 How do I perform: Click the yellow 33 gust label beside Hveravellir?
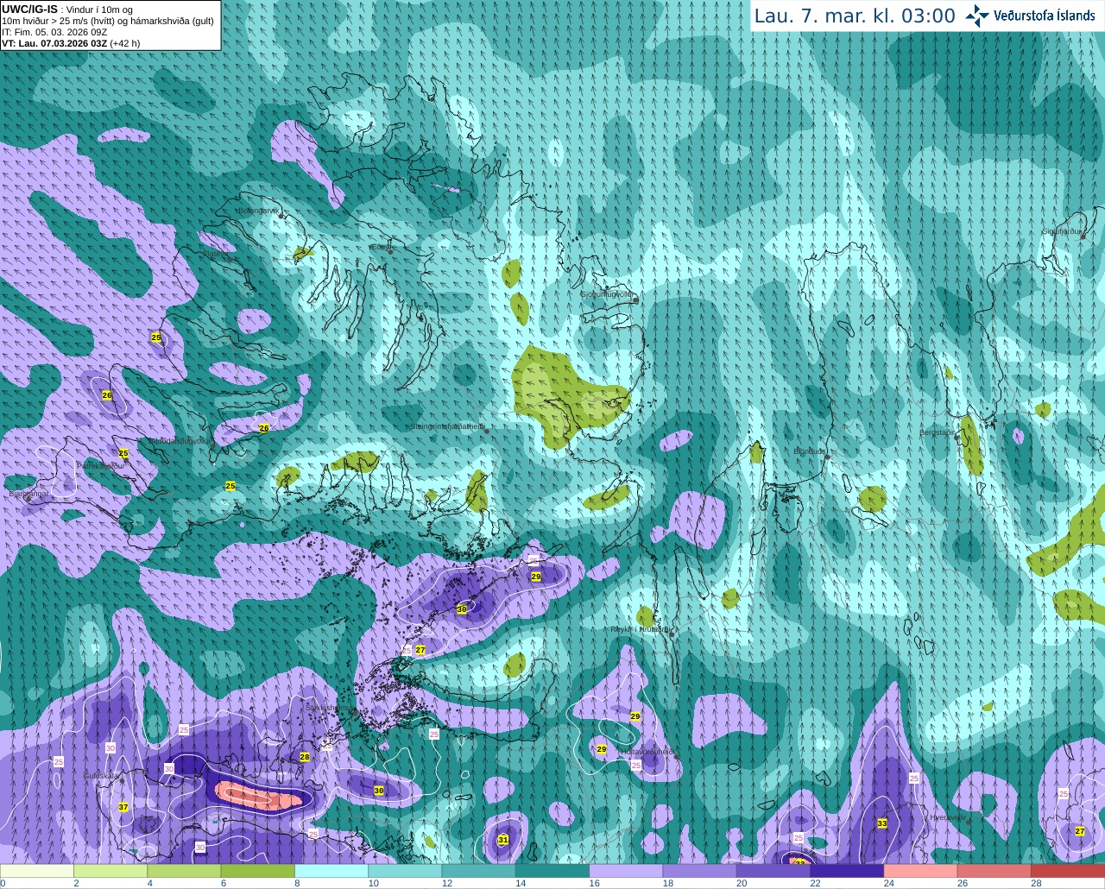pyautogui.click(x=882, y=823)
